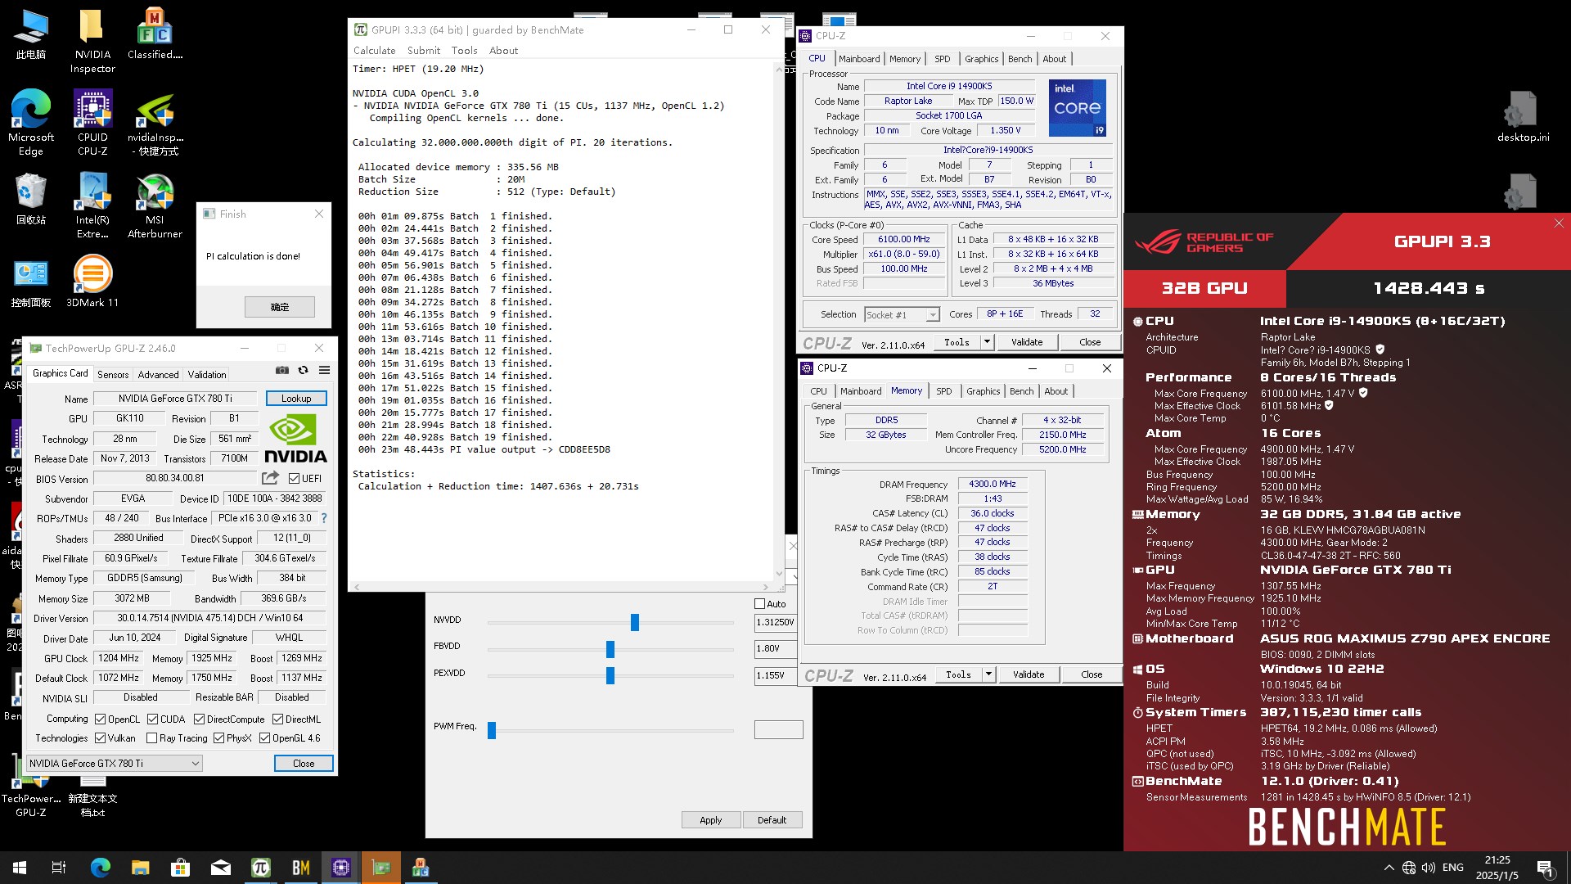Launch Microsoft Edge from desktop

point(31,123)
